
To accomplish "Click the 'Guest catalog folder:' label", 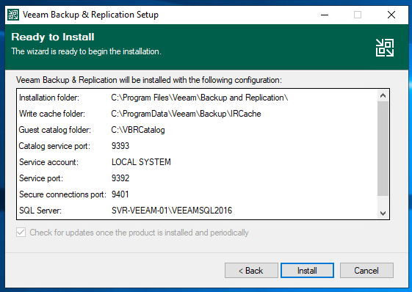I will pyautogui.click(x=55, y=130).
